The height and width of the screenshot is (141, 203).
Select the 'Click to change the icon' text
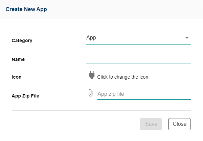[122, 77]
